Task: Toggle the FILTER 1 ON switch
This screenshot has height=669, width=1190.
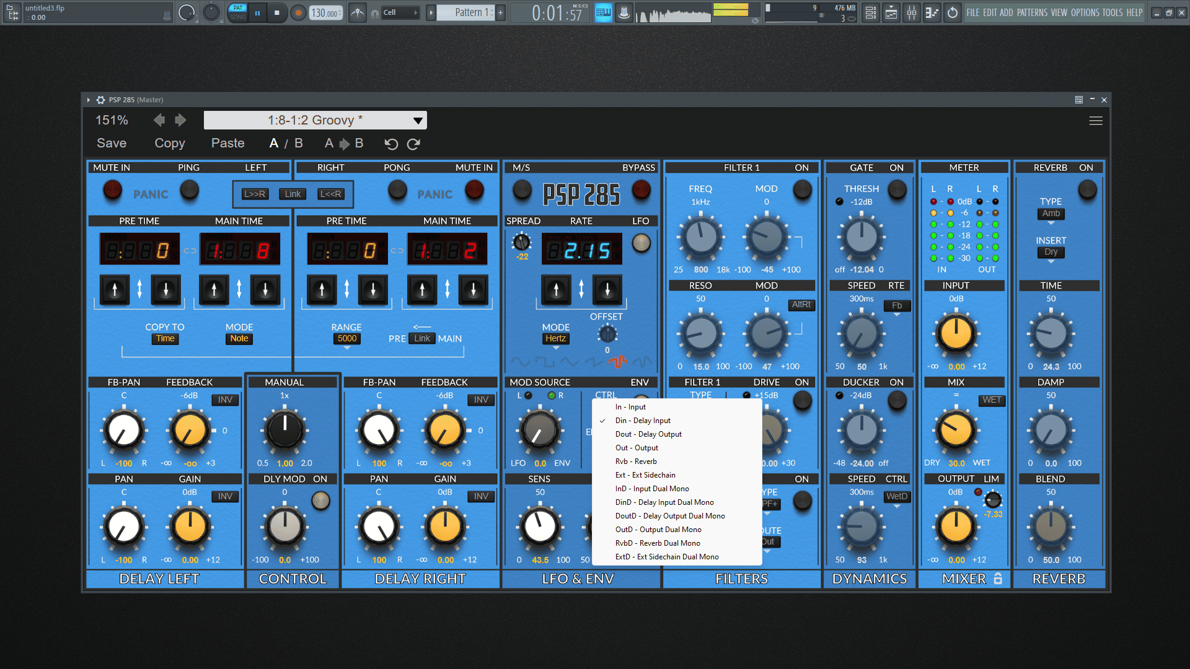Action: (802, 190)
